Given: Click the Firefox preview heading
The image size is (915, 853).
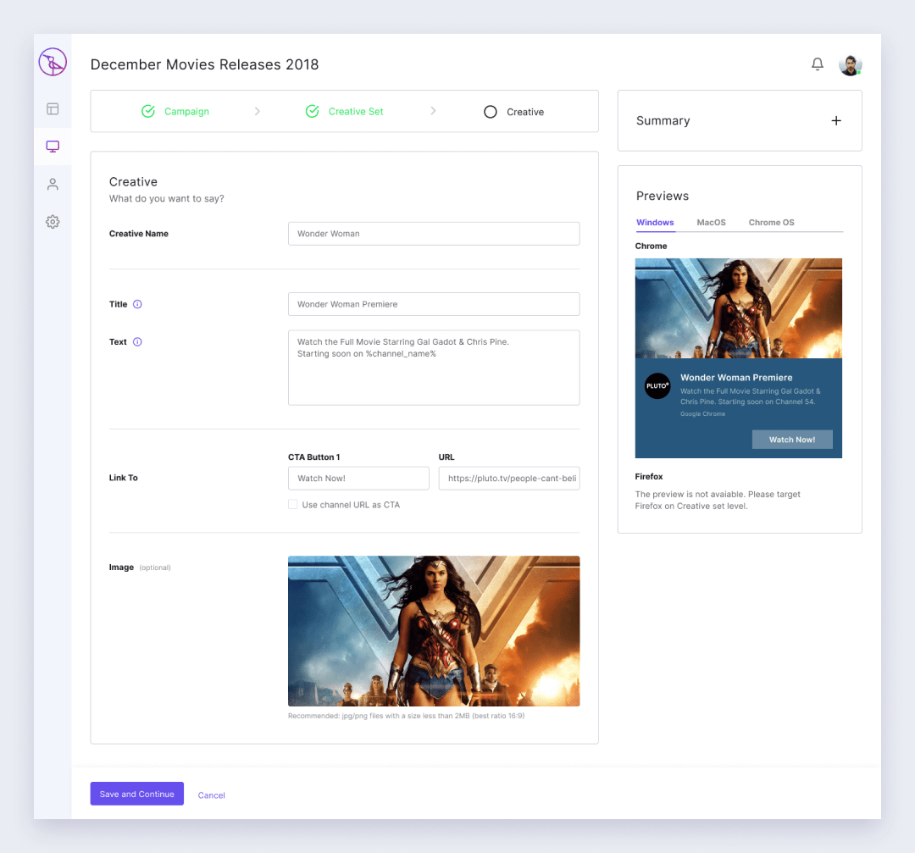Looking at the screenshot, I should (649, 477).
